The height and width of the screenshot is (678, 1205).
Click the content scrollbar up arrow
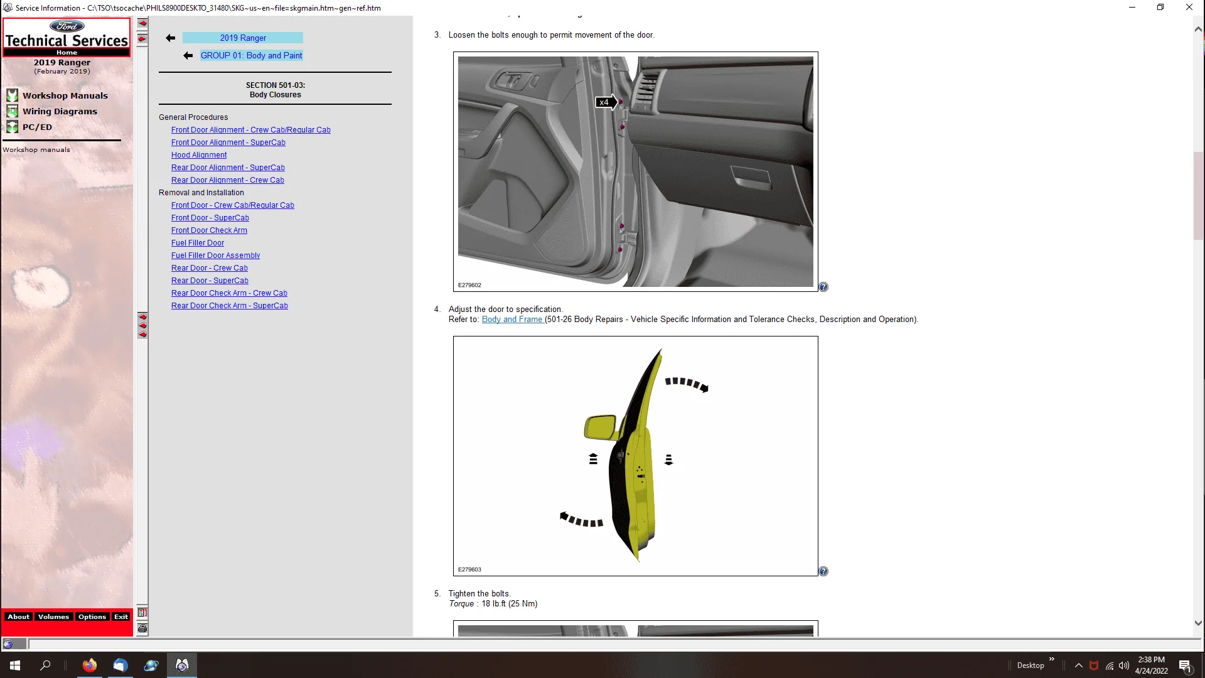[x=1198, y=29]
